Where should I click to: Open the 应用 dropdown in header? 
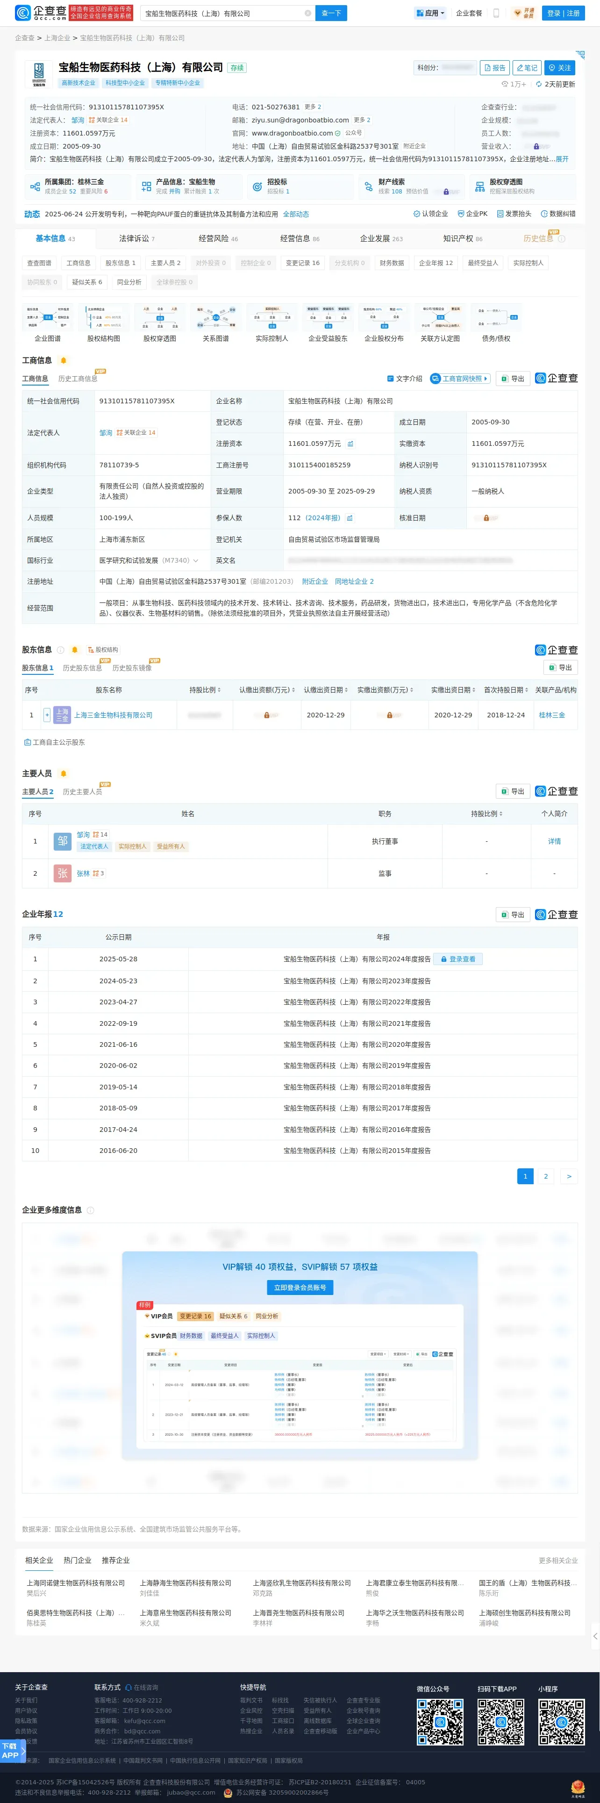pos(430,13)
